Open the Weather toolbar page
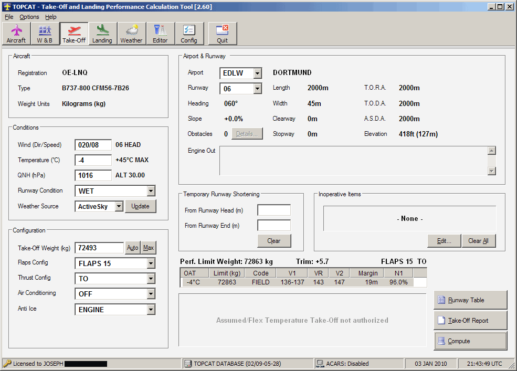517x371 pixels. coord(131,34)
